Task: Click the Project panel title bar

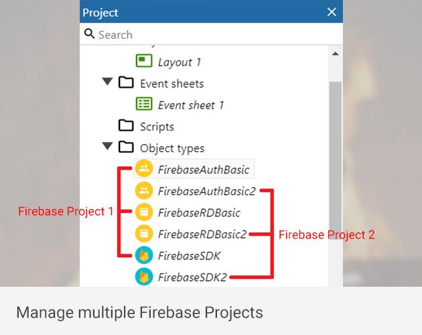Action: [201, 12]
